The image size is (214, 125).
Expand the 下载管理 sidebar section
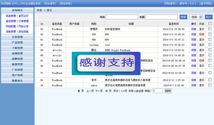tap(17, 48)
